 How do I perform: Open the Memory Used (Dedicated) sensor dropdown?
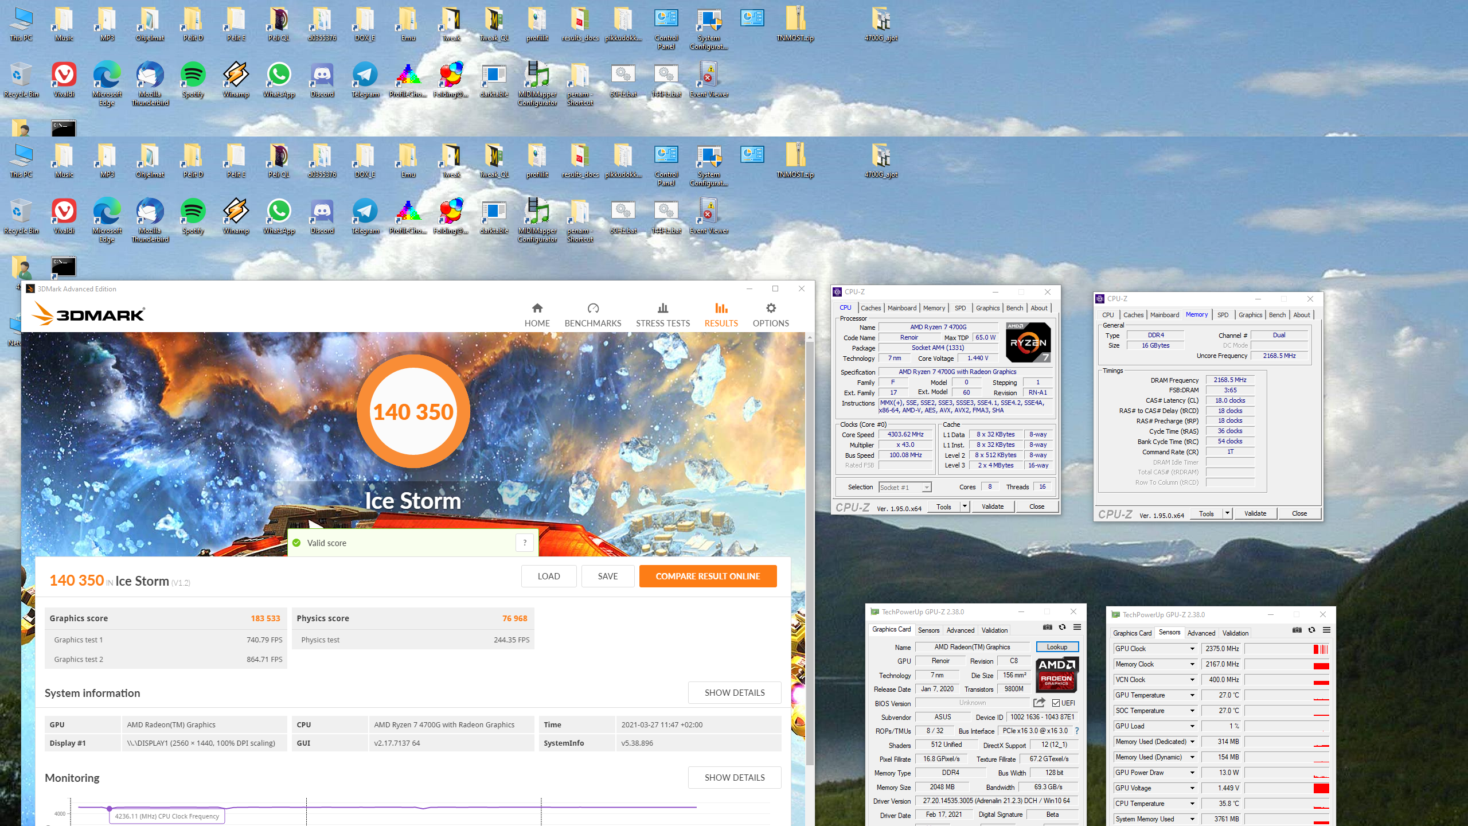click(1192, 742)
